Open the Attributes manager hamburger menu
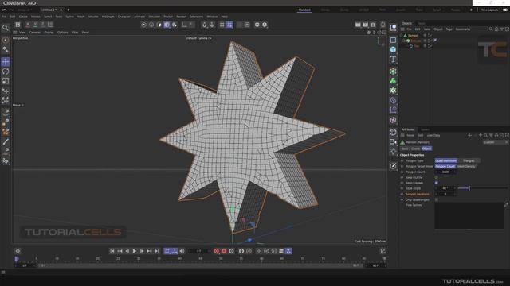The image size is (510, 286). click(402, 136)
